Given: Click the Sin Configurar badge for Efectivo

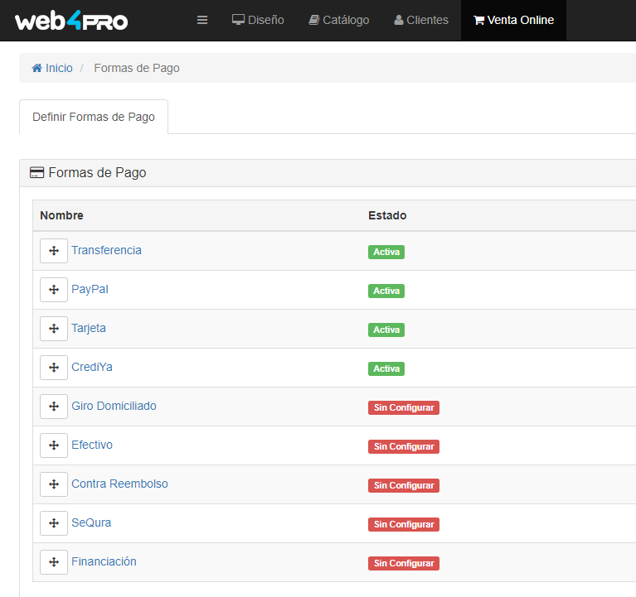Looking at the screenshot, I should (404, 446).
